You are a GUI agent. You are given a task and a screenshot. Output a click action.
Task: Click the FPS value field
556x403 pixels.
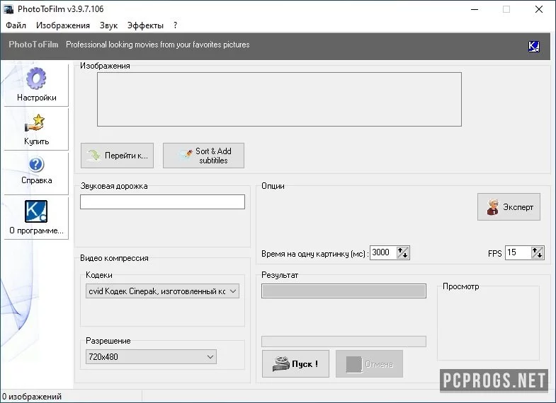[518, 252]
